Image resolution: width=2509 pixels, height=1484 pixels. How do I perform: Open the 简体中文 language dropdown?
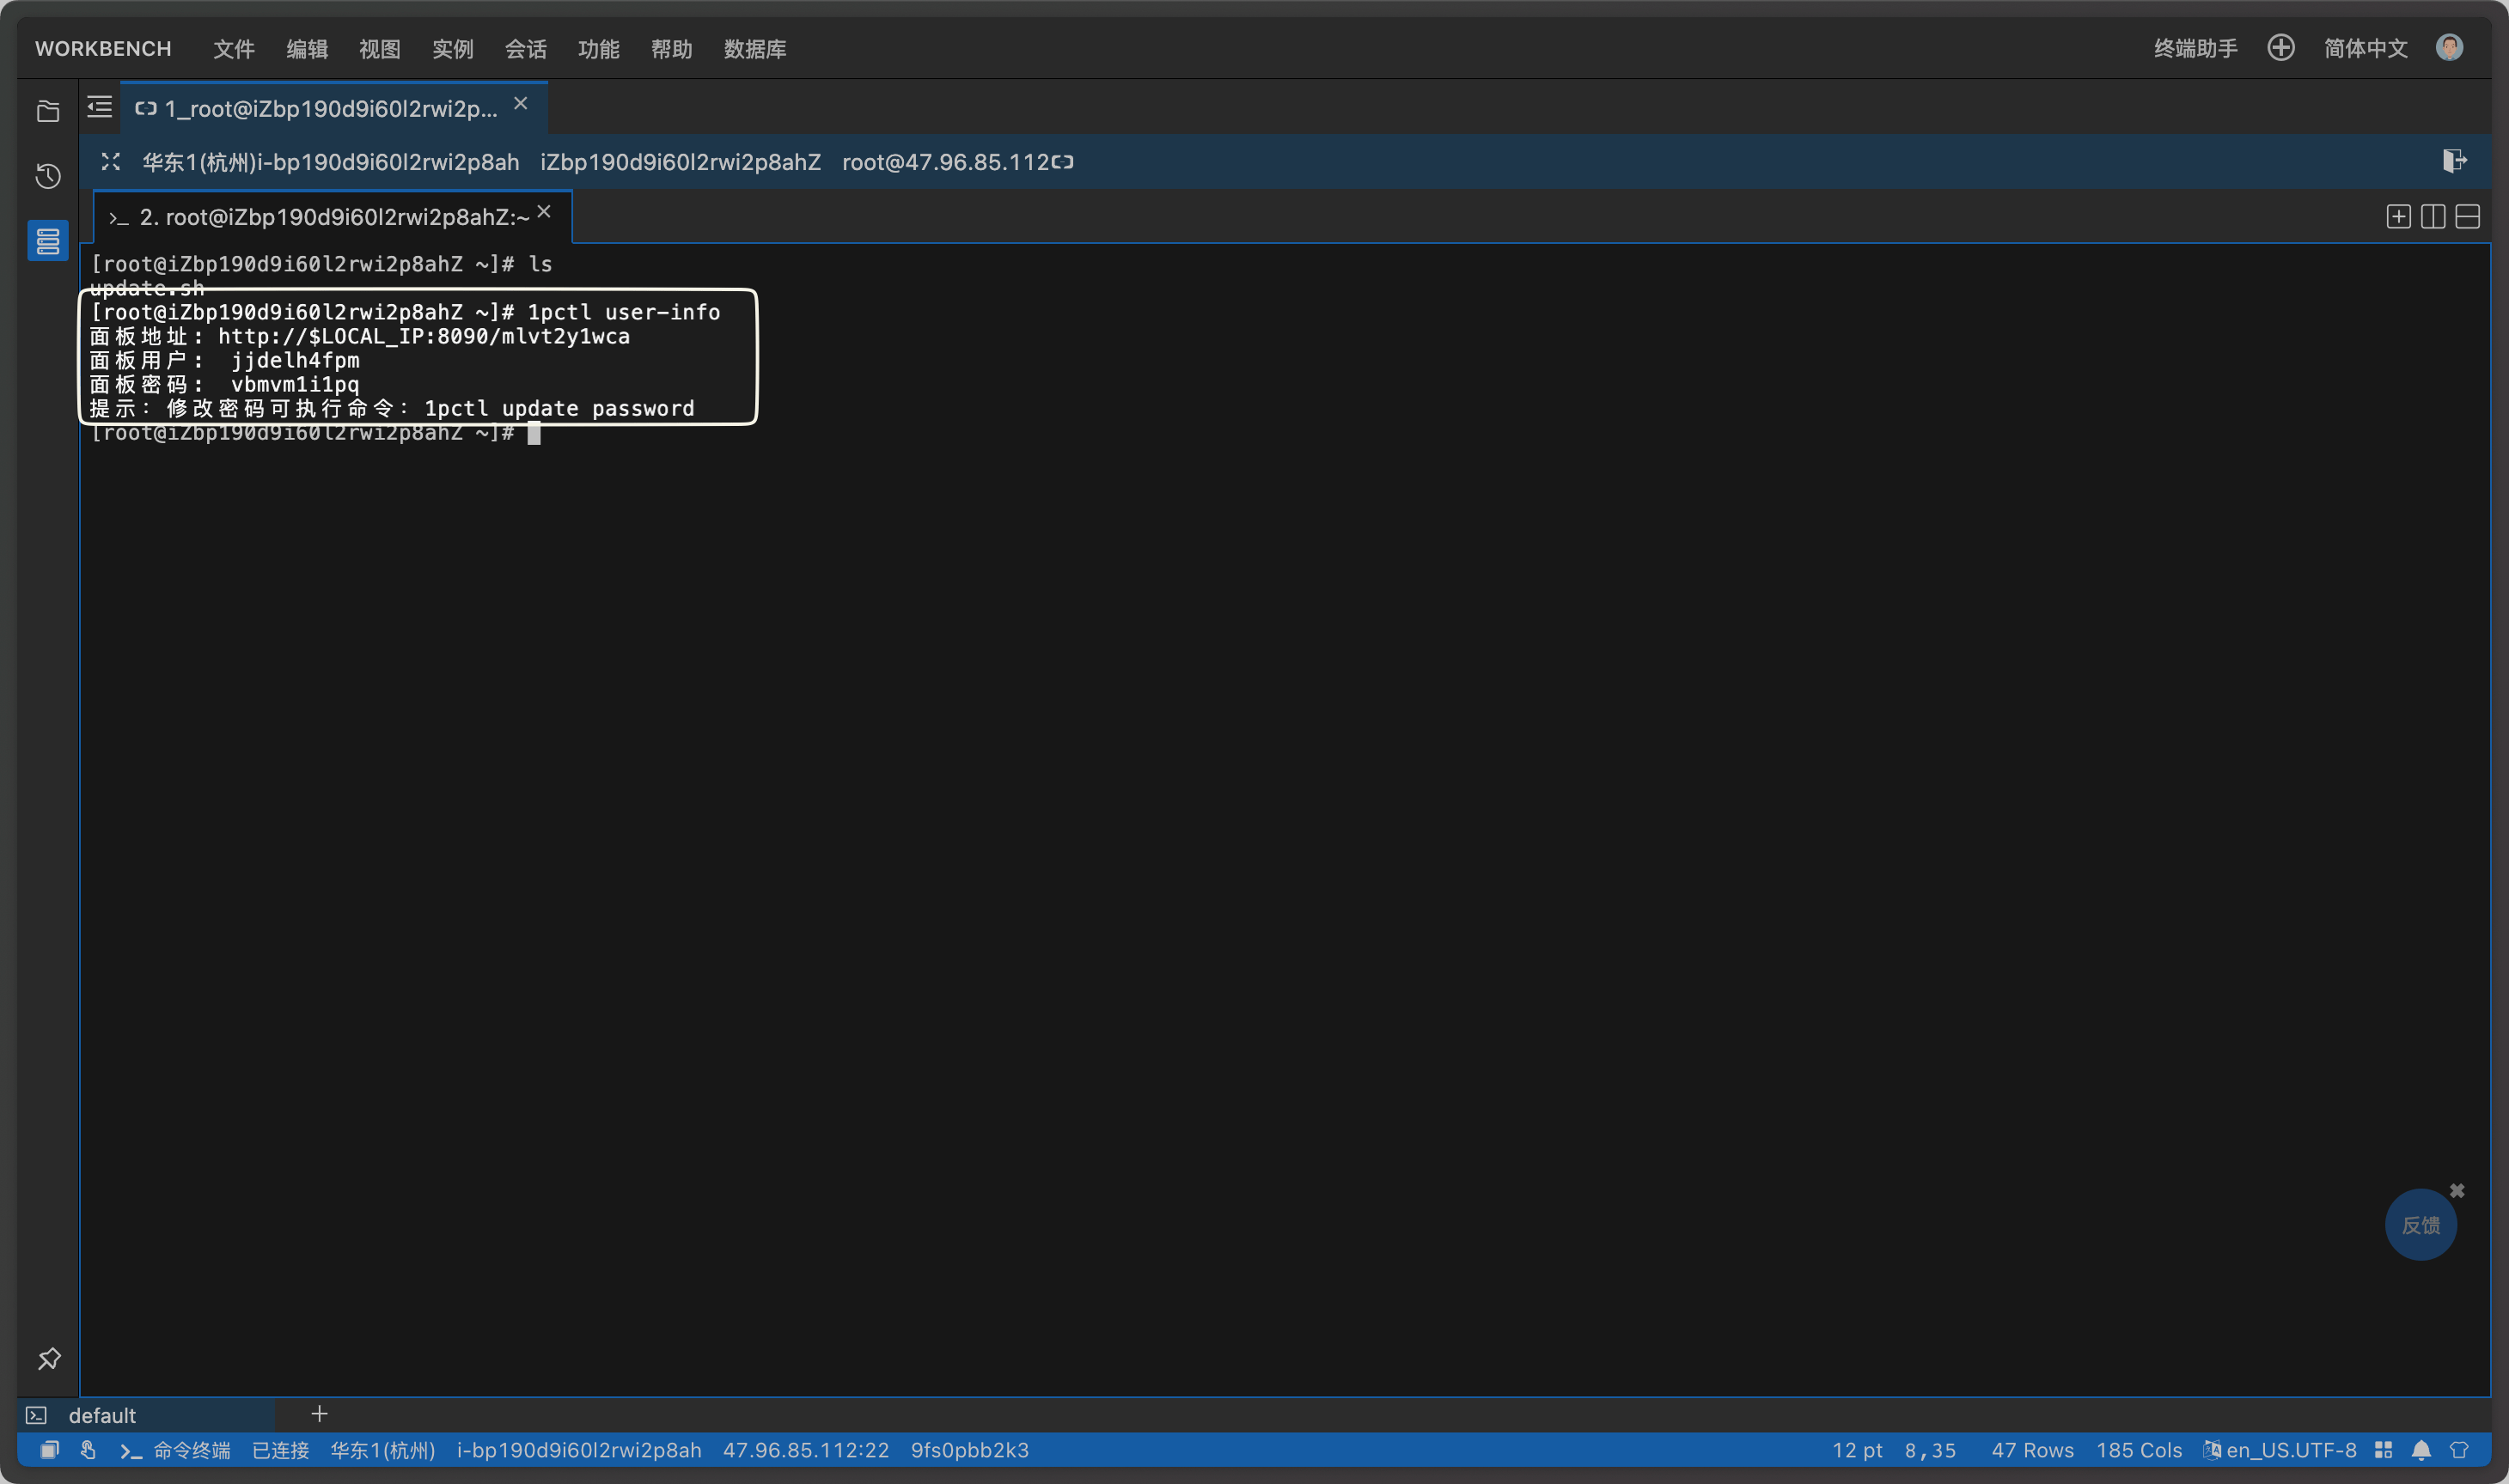point(2365,48)
